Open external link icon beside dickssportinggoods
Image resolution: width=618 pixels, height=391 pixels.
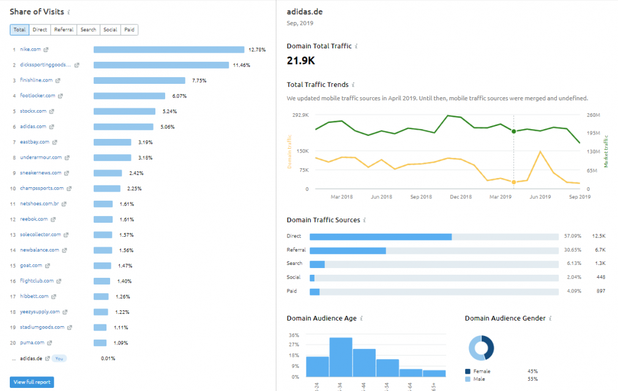click(76, 65)
